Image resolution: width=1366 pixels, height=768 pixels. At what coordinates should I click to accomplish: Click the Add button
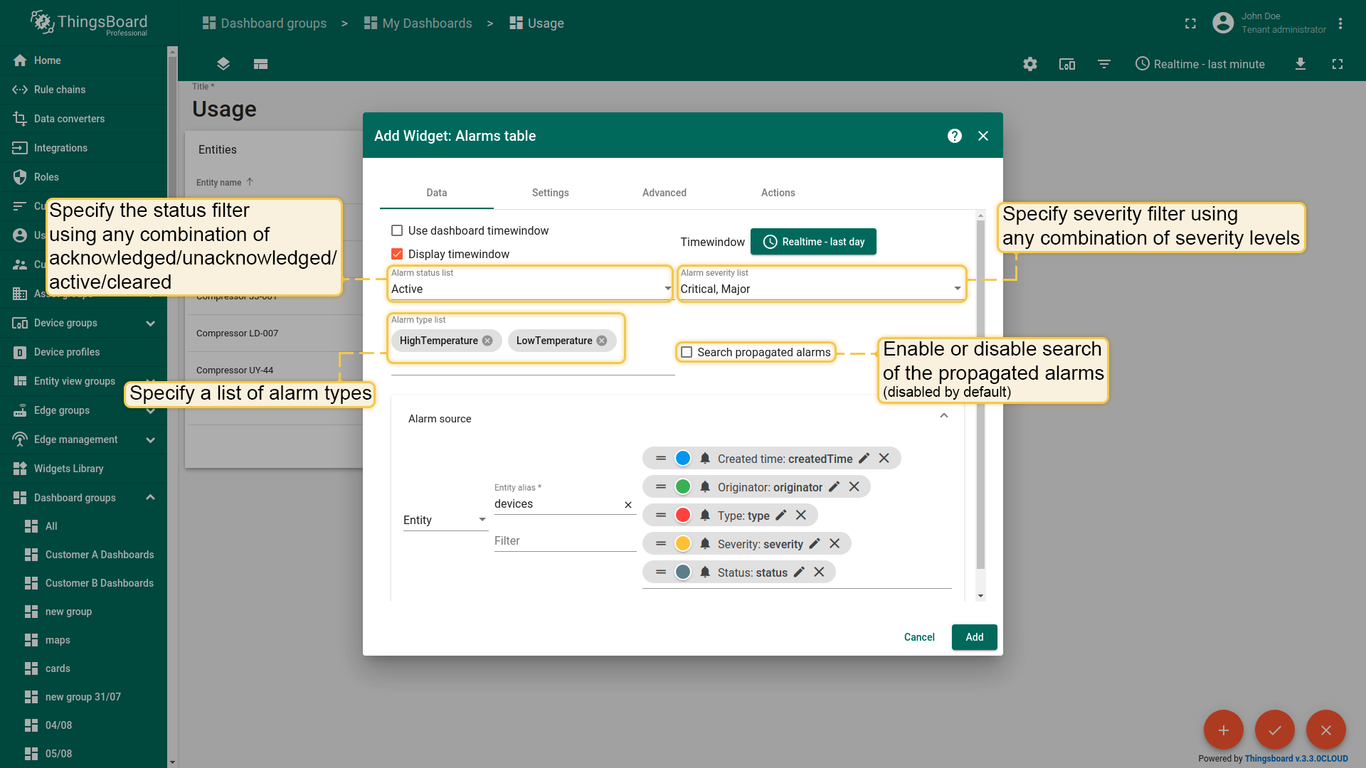975,637
